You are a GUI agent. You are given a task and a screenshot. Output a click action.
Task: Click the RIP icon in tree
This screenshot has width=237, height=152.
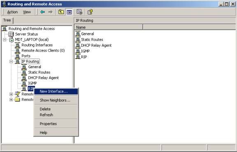coord(24,88)
